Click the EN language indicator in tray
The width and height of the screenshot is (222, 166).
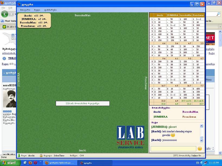pyautogui.click(x=197, y=163)
